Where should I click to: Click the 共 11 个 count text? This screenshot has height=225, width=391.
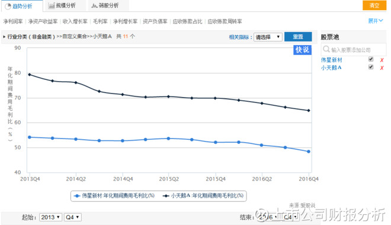126,36
